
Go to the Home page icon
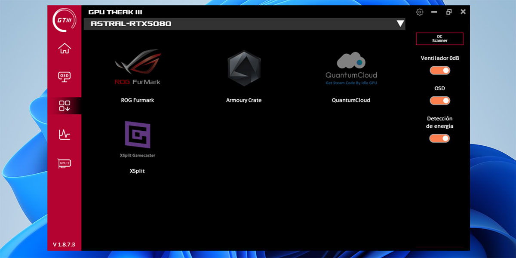(64, 49)
